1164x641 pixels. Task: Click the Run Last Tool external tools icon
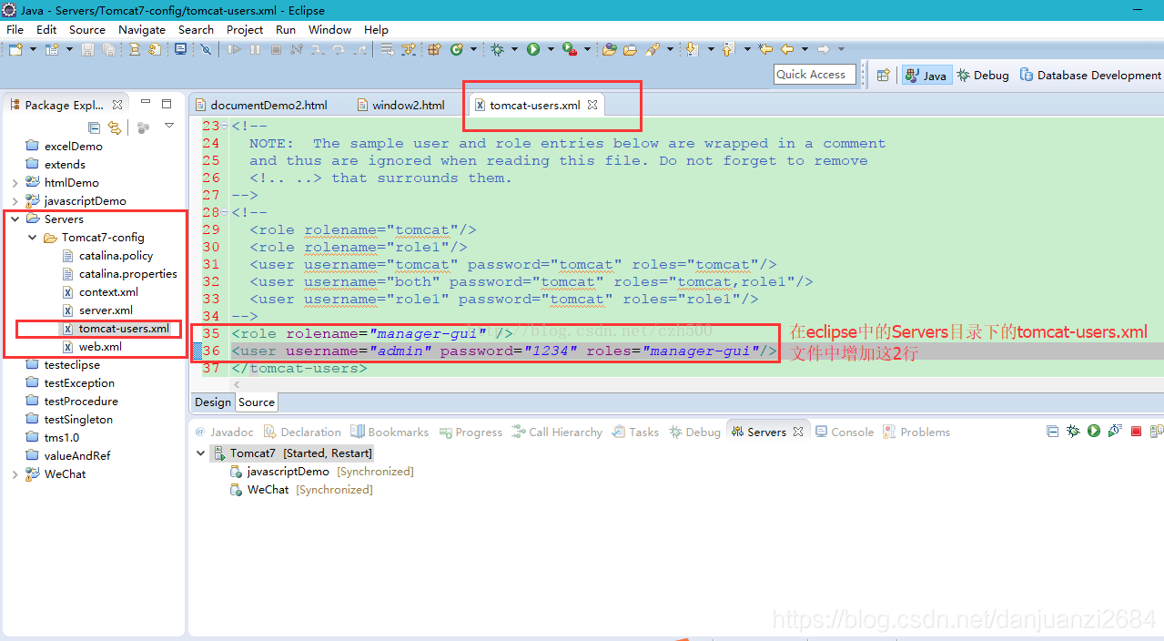[570, 49]
